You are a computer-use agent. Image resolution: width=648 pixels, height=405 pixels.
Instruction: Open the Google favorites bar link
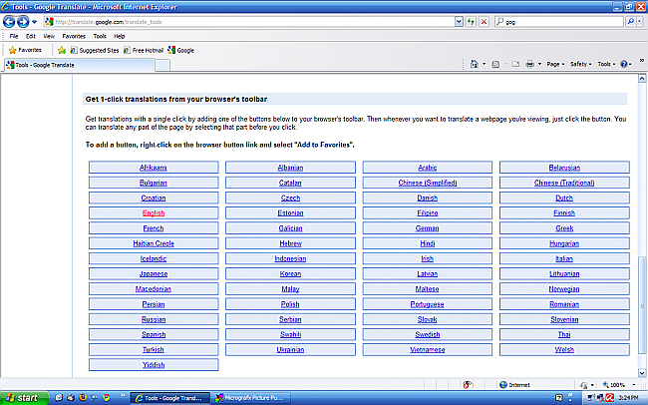tap(181, 50)
